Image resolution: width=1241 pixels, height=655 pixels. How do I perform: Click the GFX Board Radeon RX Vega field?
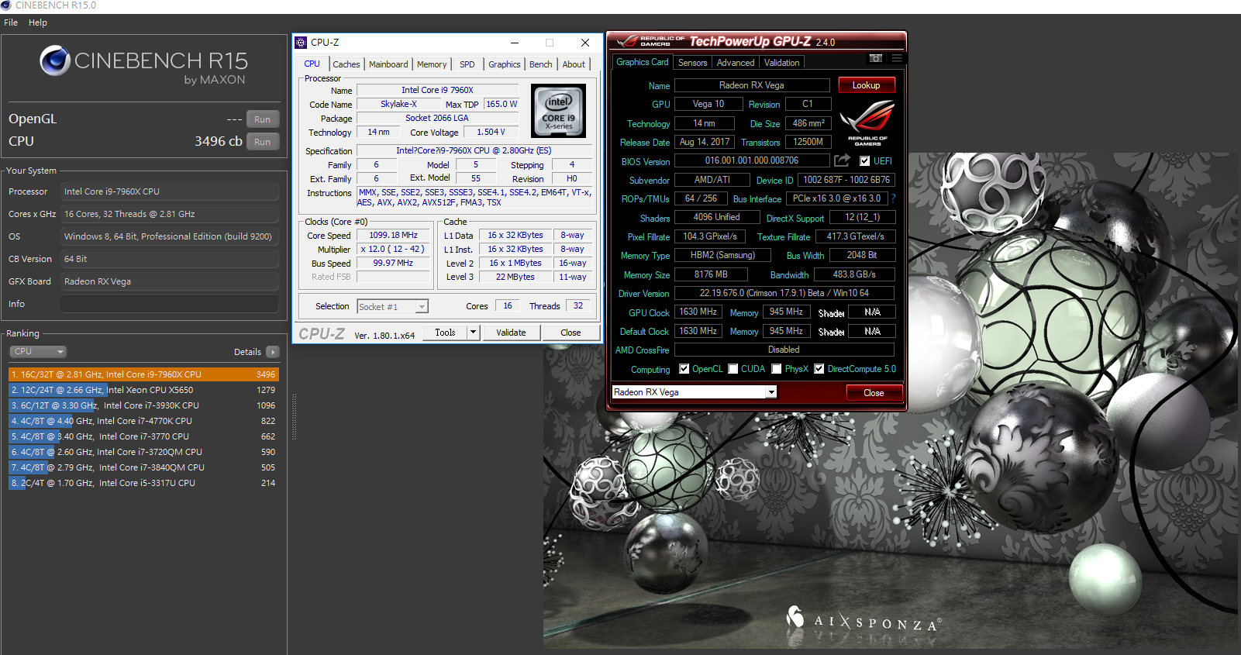[170, 281]
